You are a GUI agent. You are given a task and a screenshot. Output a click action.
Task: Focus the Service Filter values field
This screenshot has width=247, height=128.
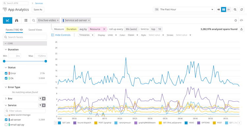[x=25, y=111]
